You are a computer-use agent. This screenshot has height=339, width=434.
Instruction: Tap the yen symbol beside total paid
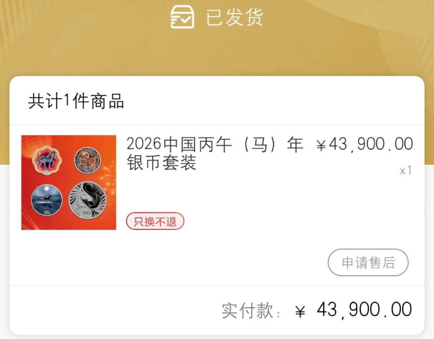300,311
